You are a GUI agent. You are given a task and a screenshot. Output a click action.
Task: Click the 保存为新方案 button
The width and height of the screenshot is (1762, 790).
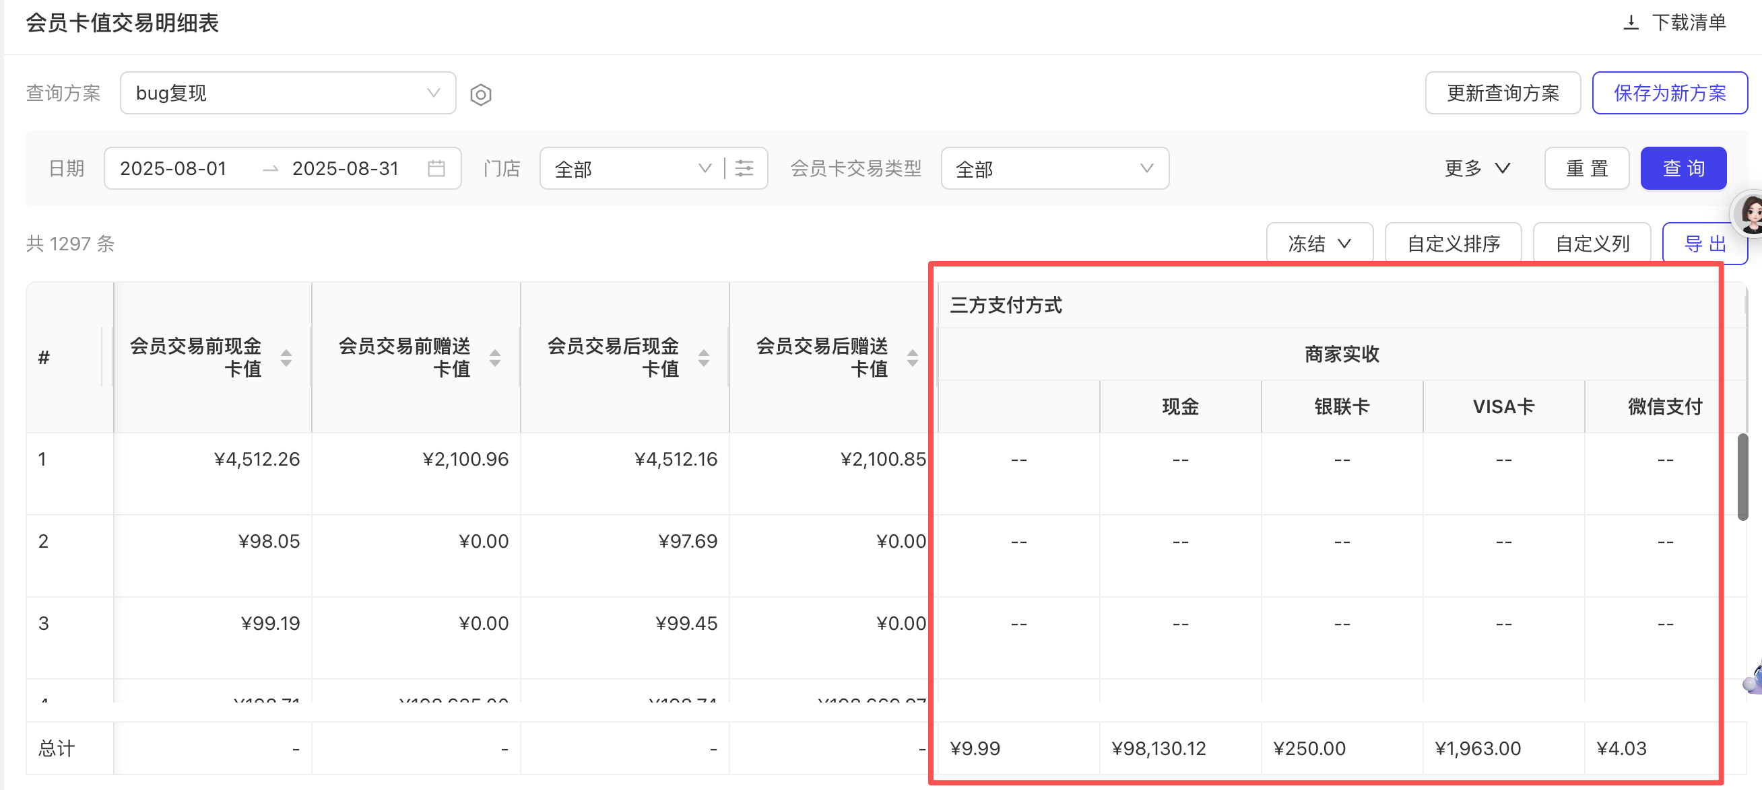1669,93
